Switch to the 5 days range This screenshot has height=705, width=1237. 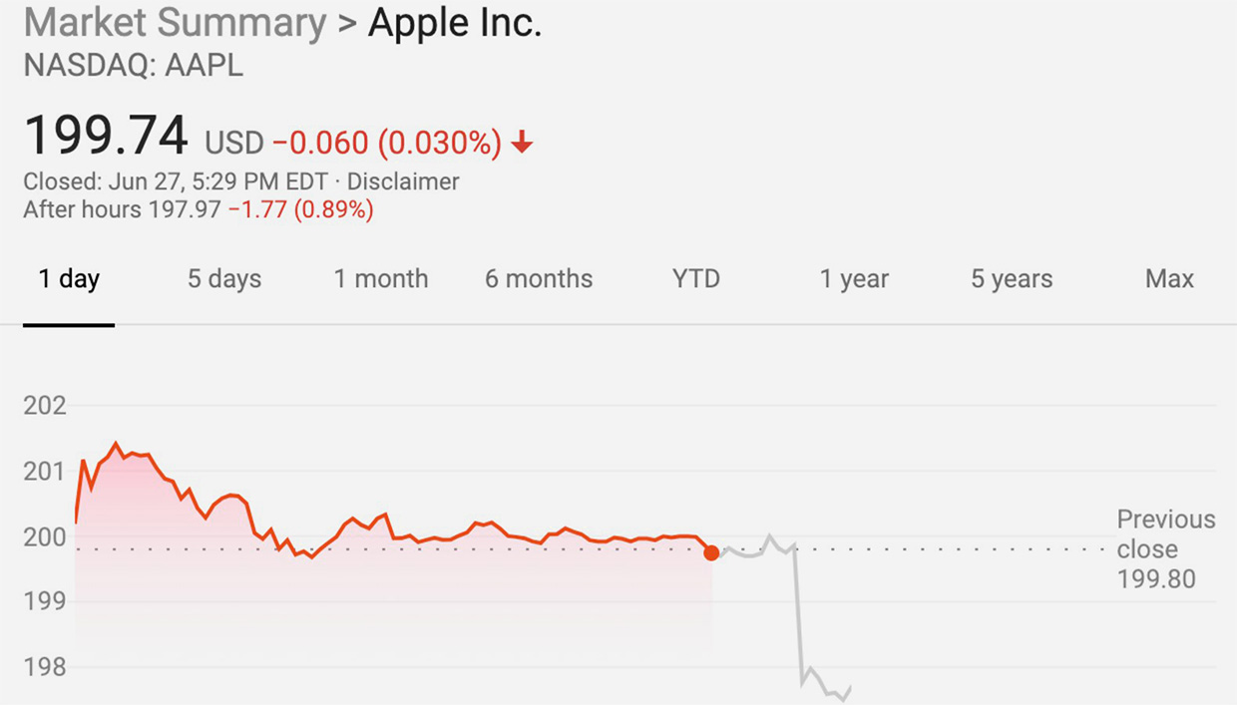pyautogui.click(x=224, y=279)
